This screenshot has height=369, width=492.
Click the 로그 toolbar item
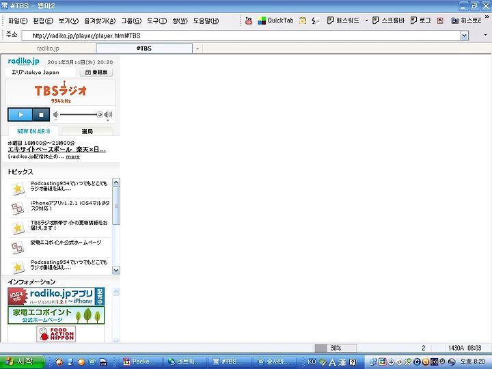pos(421,20)
